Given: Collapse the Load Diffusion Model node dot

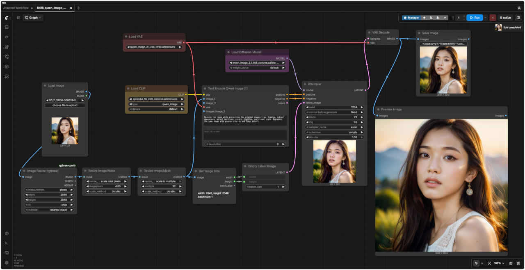Looking at the screenshot, I should [x=229, y=52].
